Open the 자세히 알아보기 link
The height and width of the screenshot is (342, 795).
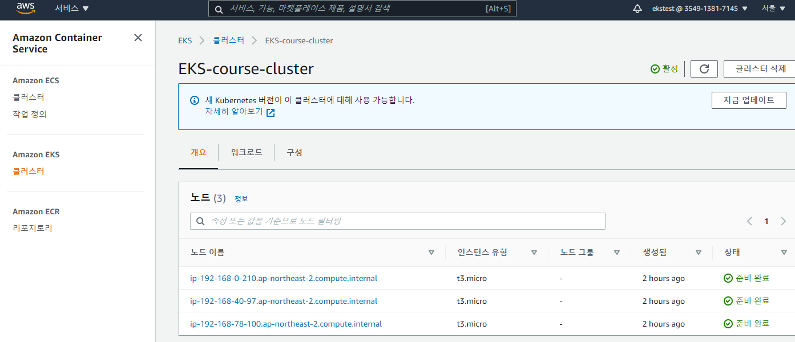coord(234,112)
